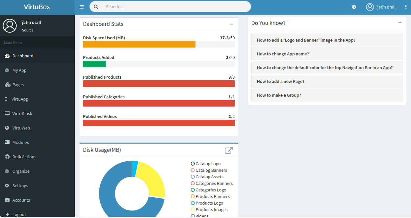
Task: Select VirtuWeb from the main menu
Action: (20, 128)
